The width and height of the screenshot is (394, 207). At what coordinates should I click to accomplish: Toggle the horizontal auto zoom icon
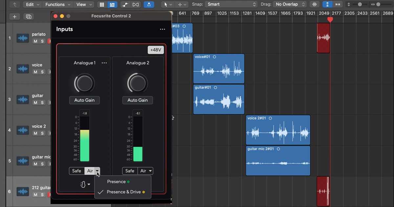click(338, 5)
